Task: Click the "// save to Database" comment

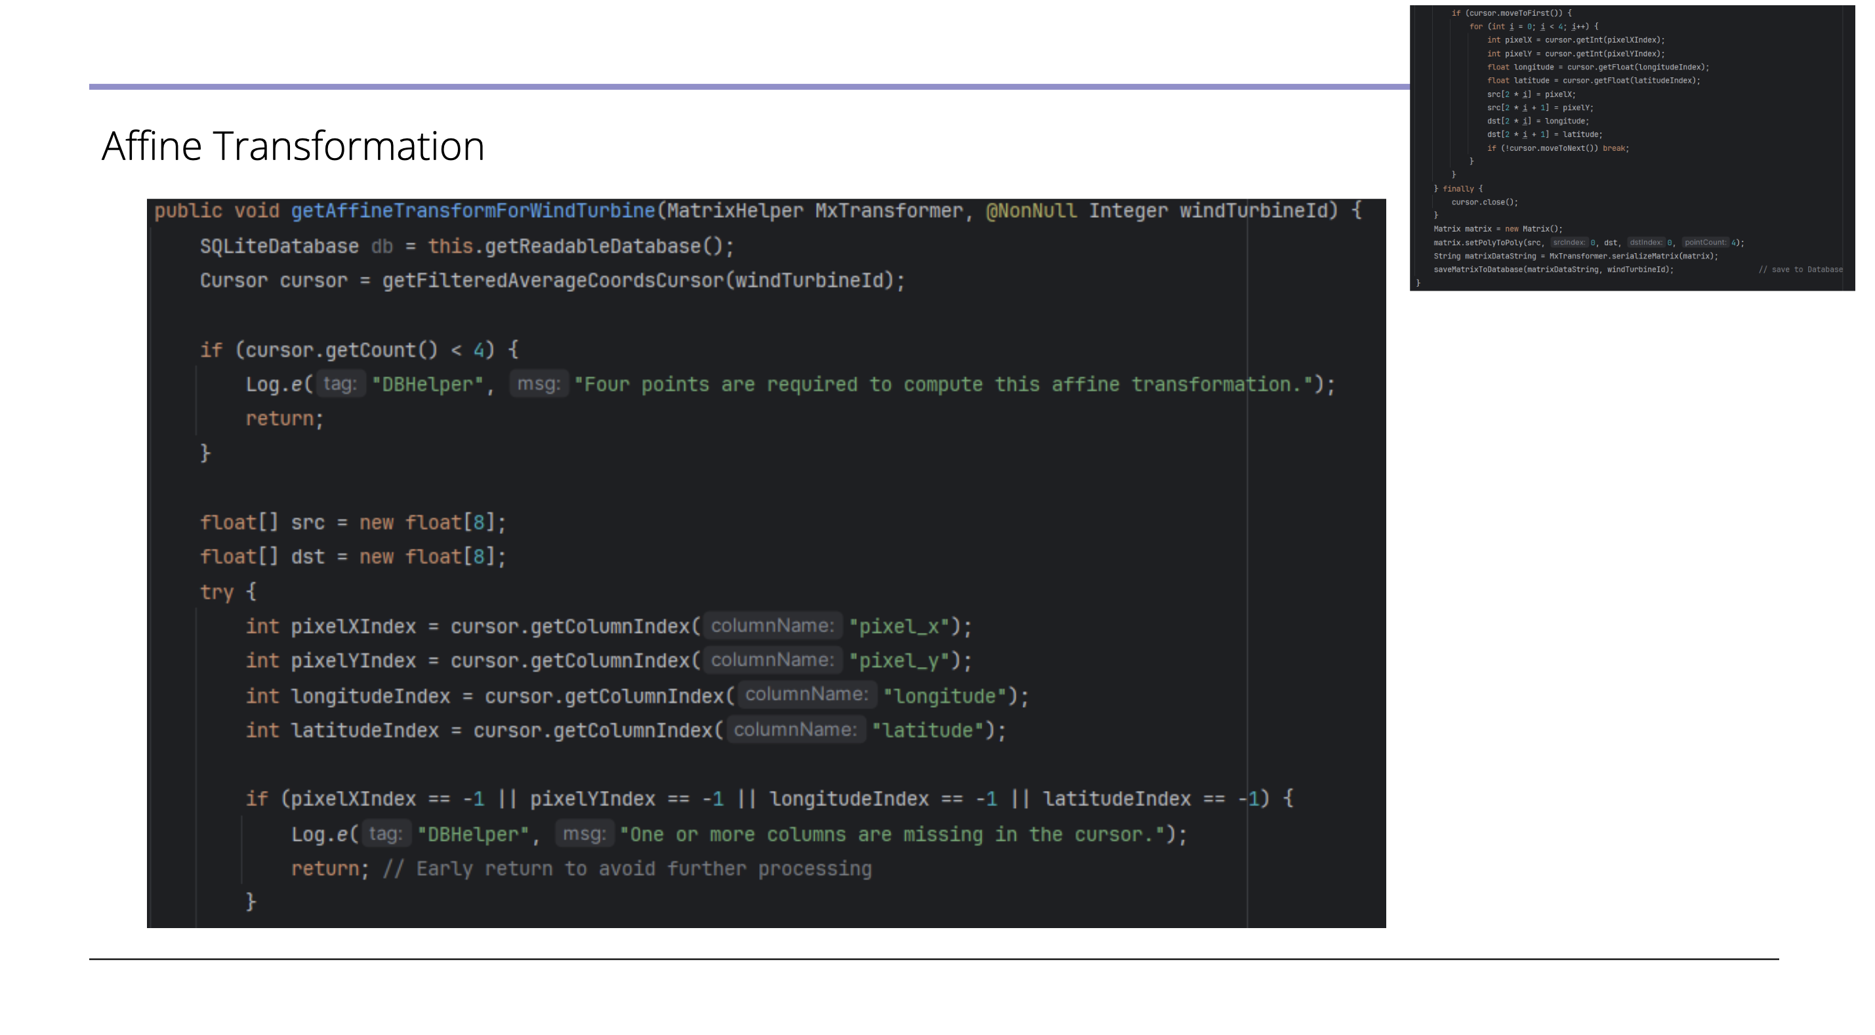Action: (1800, 270)
